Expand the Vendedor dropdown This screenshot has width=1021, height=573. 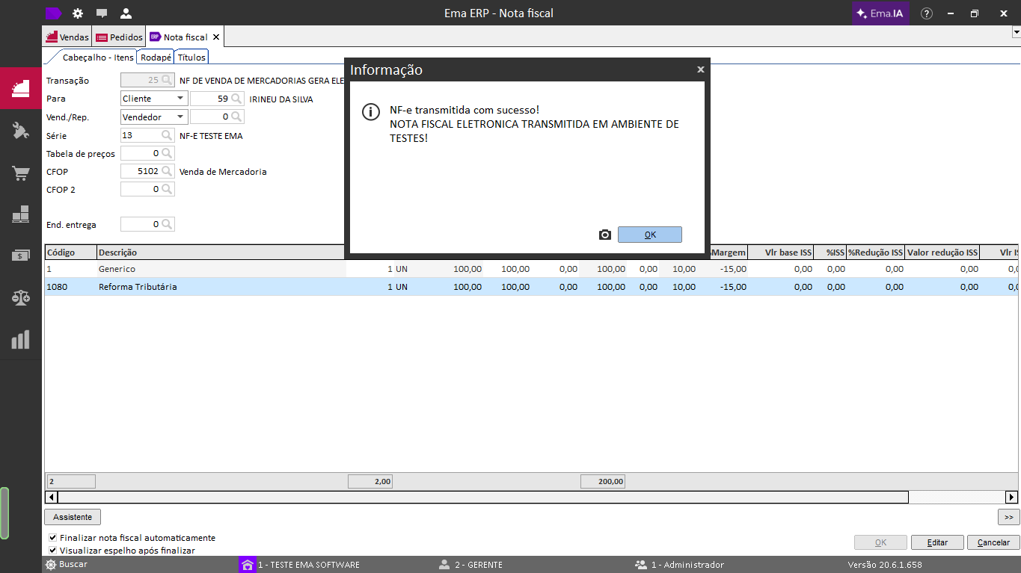(180, 117)
